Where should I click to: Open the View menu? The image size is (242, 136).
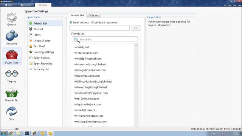[235, 5]
